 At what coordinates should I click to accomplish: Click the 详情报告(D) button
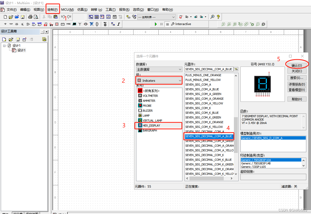[297, 84]
